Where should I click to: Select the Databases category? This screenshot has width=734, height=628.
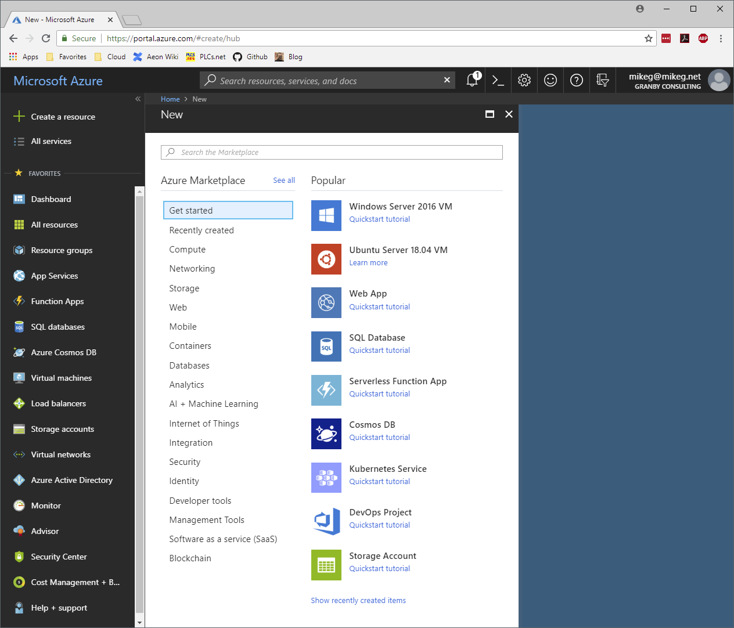189,366
